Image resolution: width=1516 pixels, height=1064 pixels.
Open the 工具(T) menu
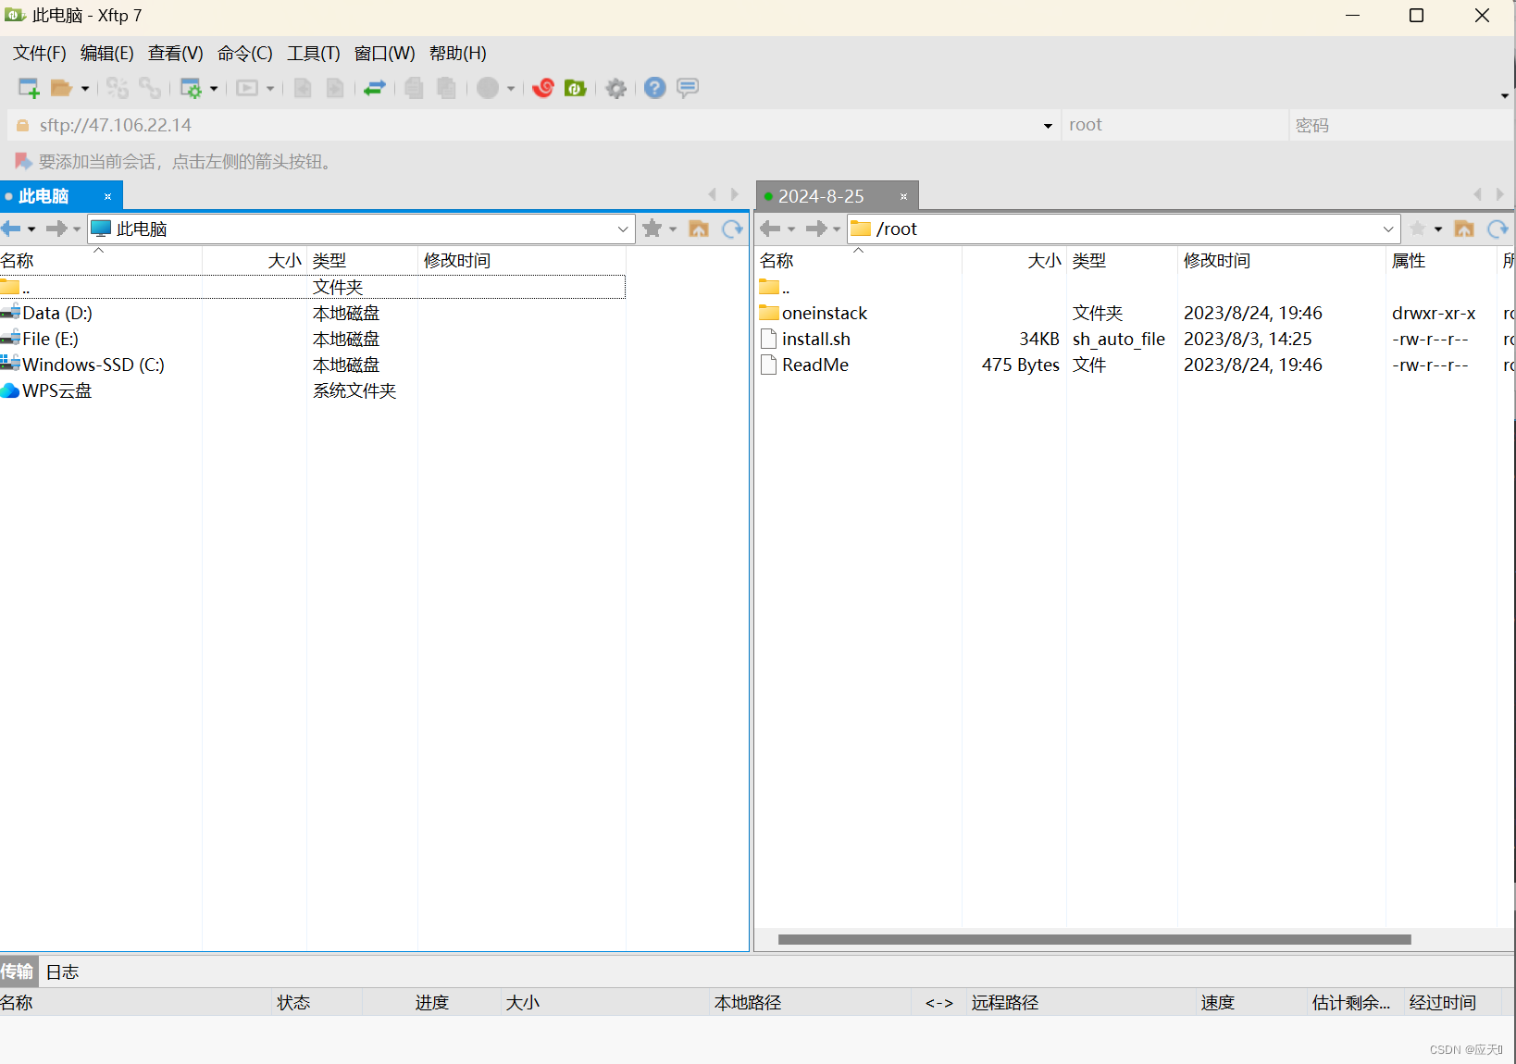tap(314, 53)
